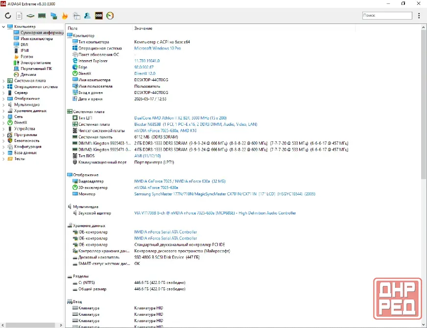Select the SMART-статус row
This screenshot has height=328, width=427.
[x=106, y=263]
